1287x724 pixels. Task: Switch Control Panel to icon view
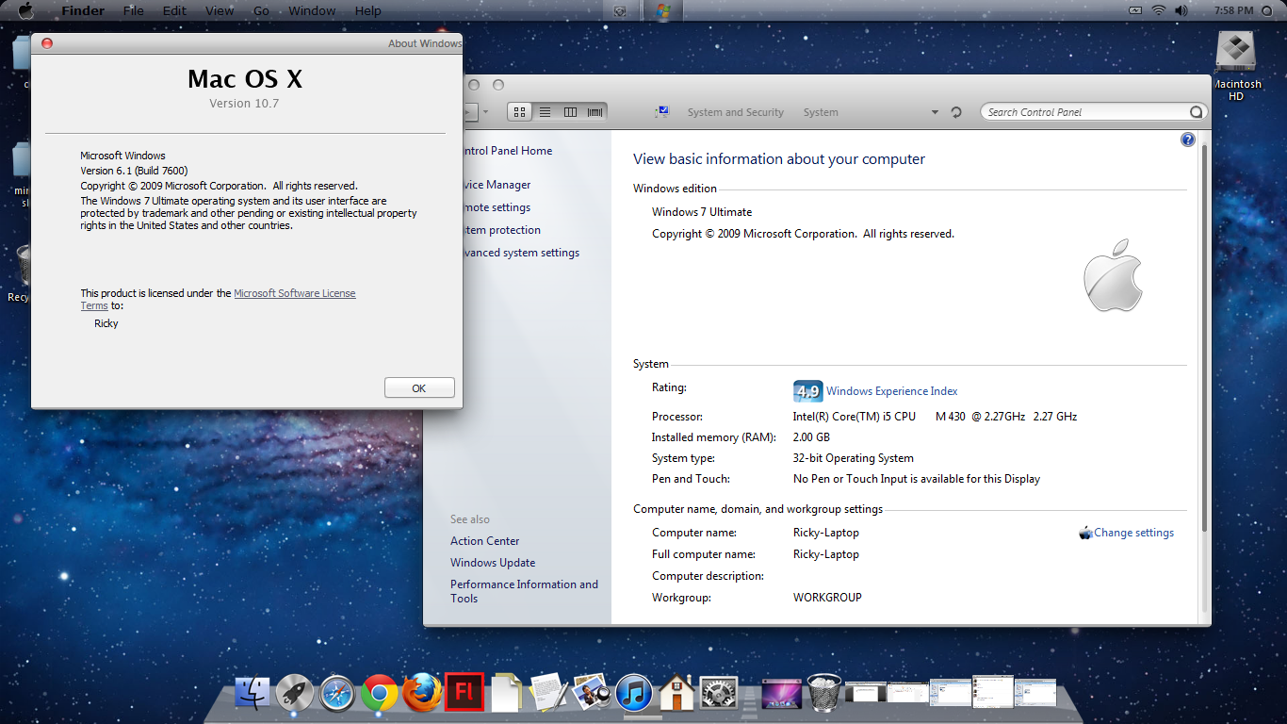click(520, 112)
